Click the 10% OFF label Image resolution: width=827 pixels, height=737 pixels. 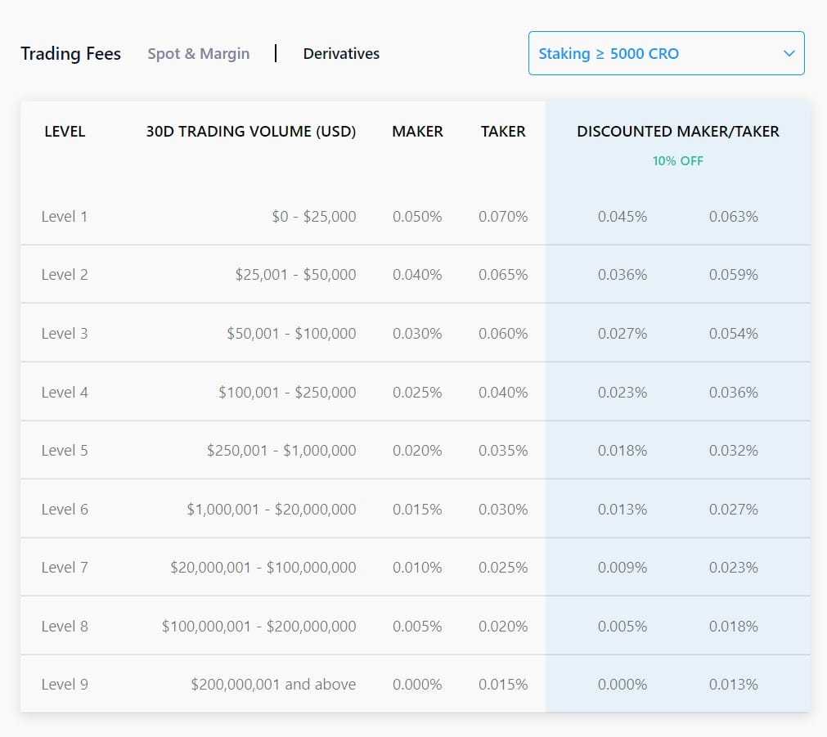click(678, 161)
